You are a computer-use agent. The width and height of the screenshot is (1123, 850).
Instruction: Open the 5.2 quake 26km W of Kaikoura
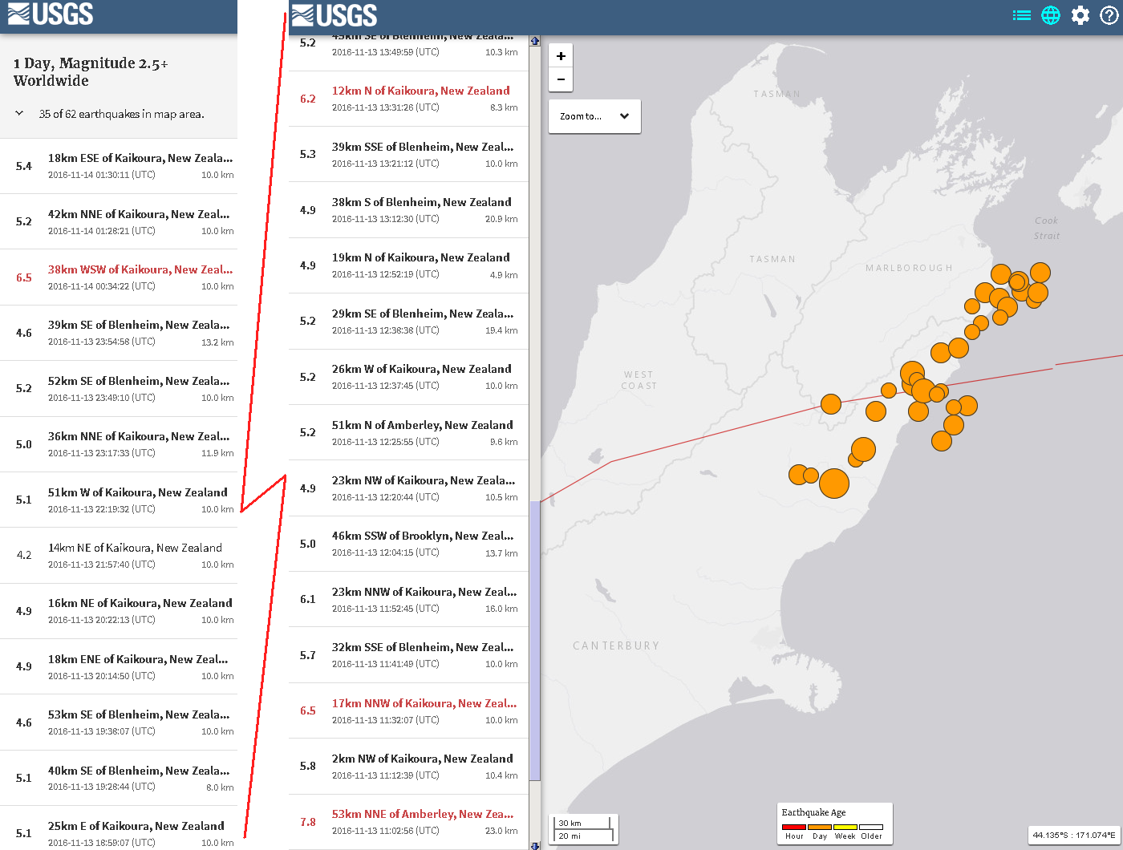[408, 377]
